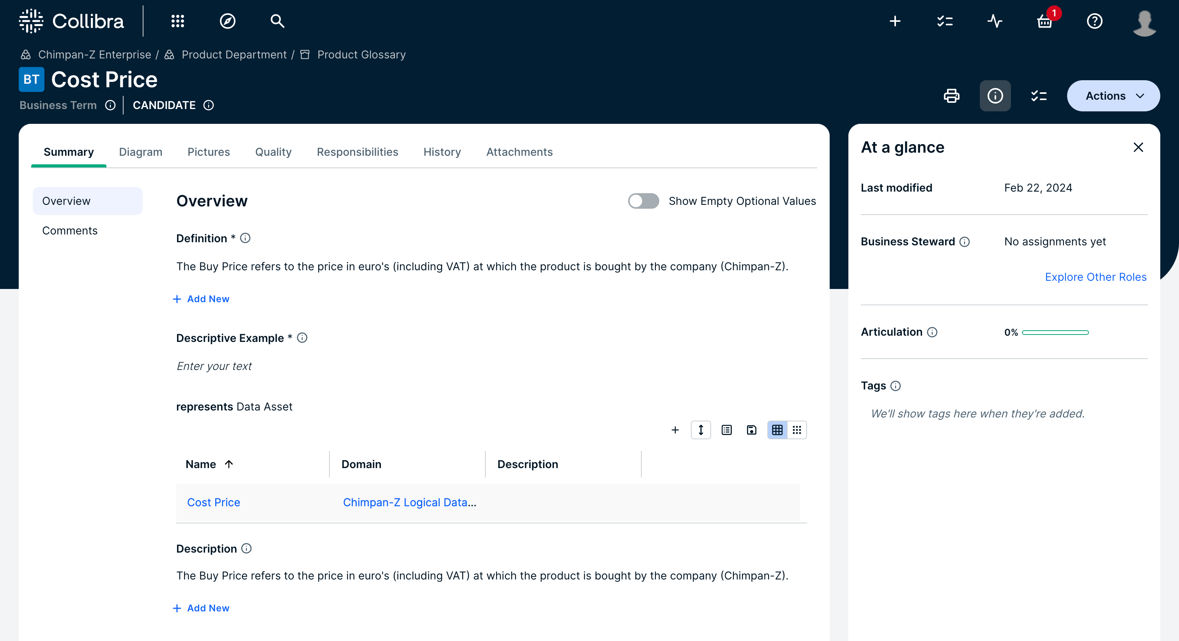
Task: Open tasks checklist icon in top bar
Action: (945, 21)
